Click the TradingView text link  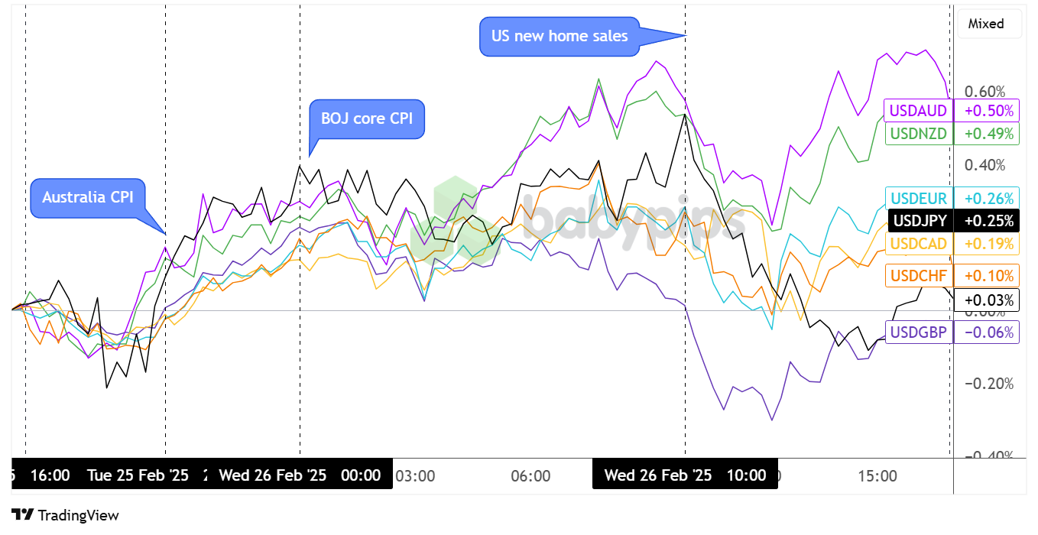click(x=78, y=515)
